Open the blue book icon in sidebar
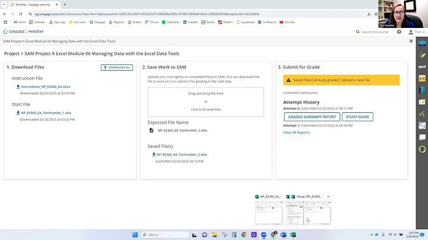 point(422,90)
